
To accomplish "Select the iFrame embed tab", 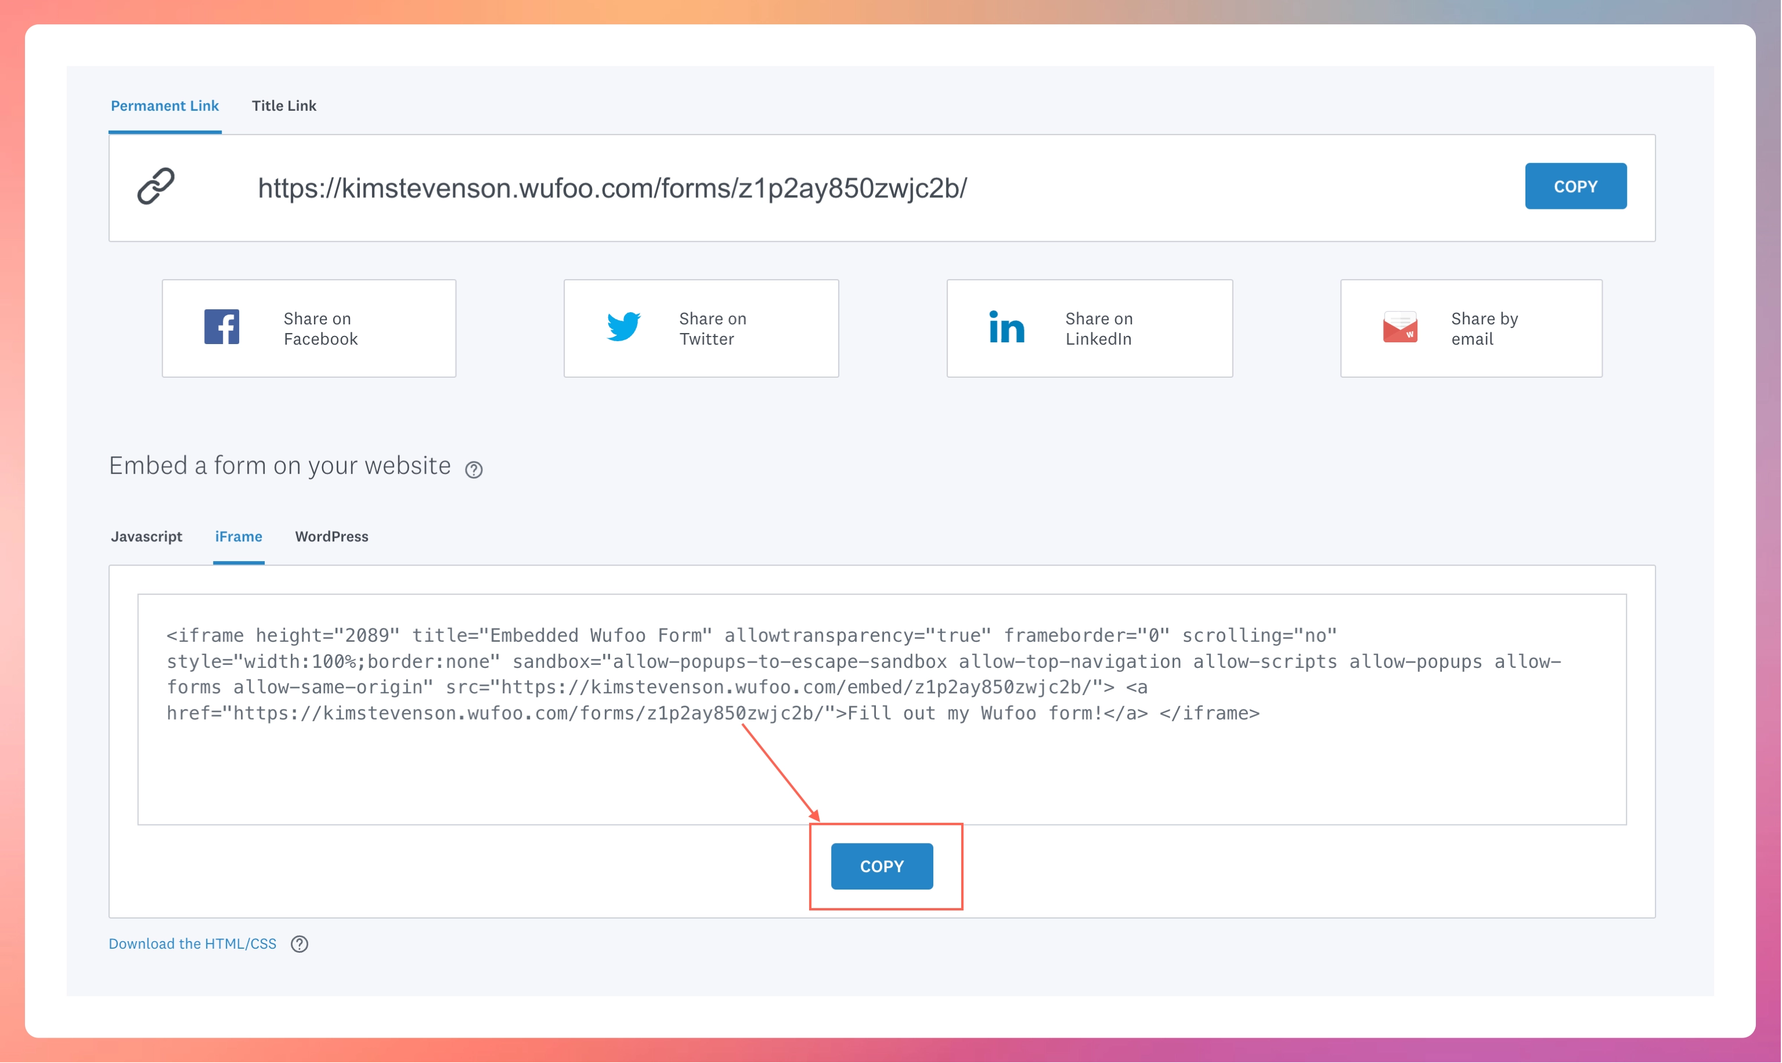I will pyautogui.click(x=239, y=537).
